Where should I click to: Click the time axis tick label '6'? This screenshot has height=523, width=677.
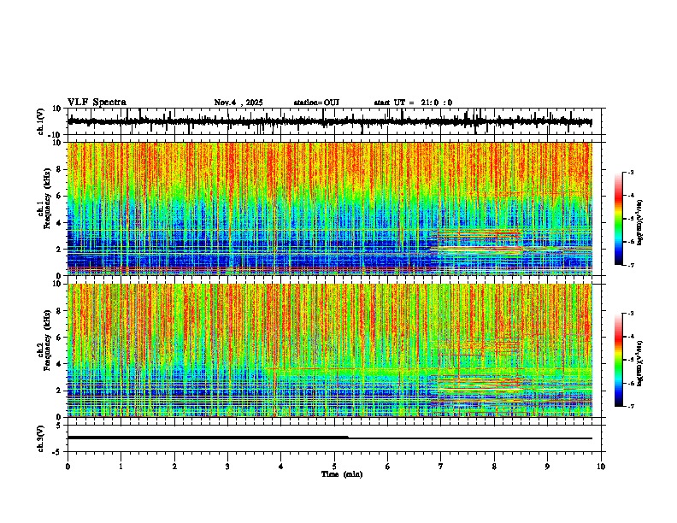388,467
